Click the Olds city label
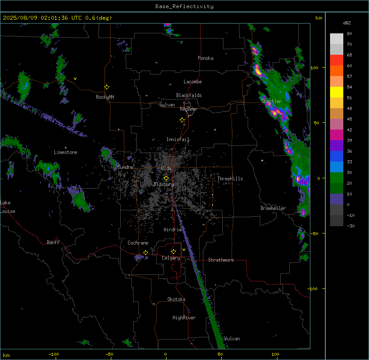The height and width of the screenshot is (360, 369). [x=166, y=168]
